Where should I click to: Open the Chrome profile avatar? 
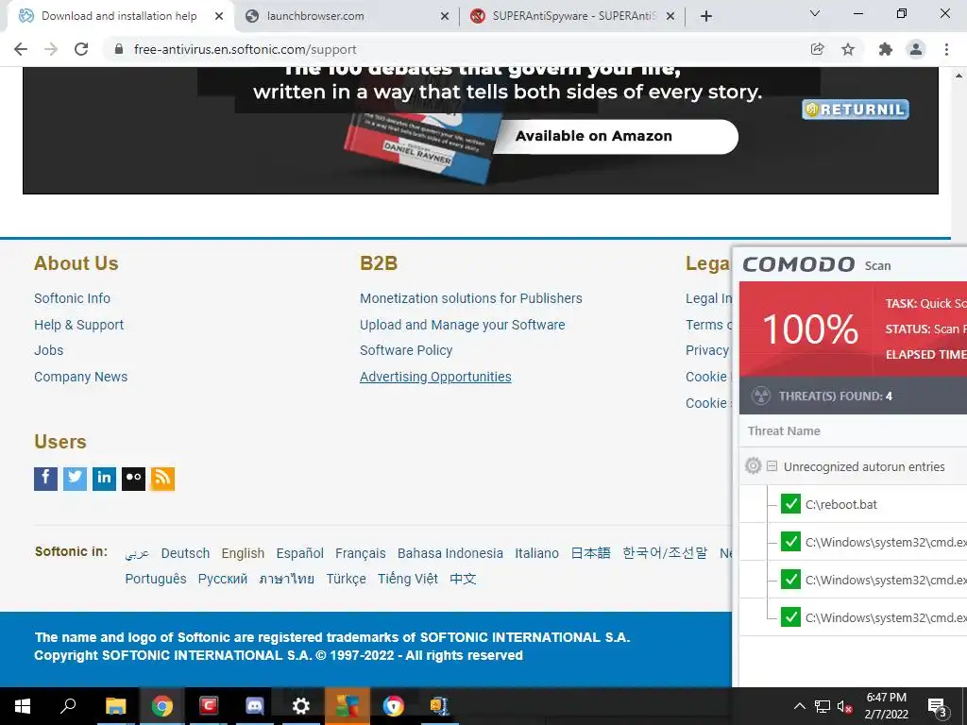coord(916,49)
